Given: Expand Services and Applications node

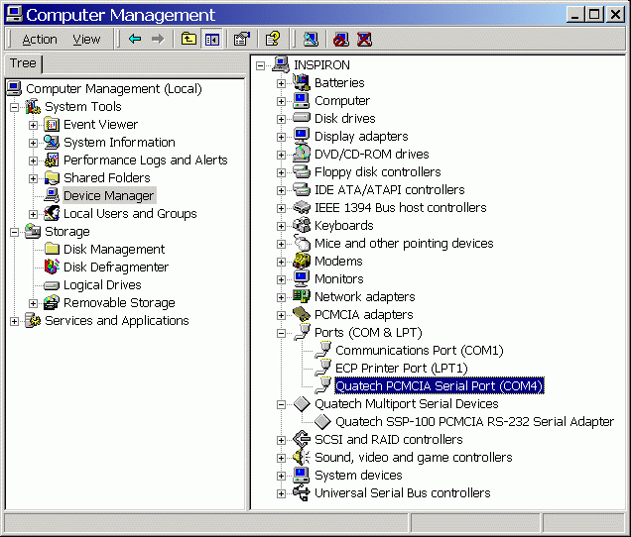Looking at the screenshot, I should tap(14, 321).
